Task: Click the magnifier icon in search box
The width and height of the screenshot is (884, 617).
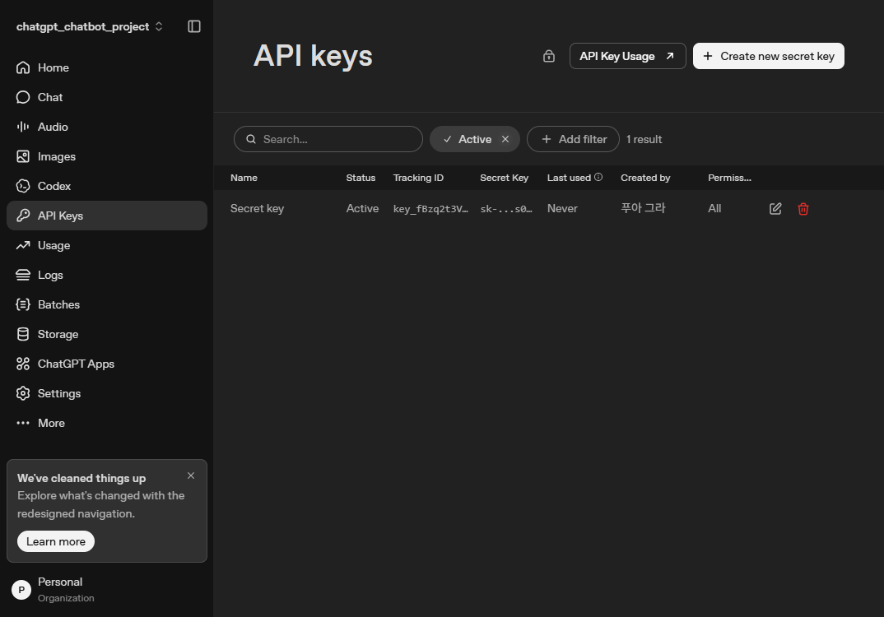Action: coord(251,139)
